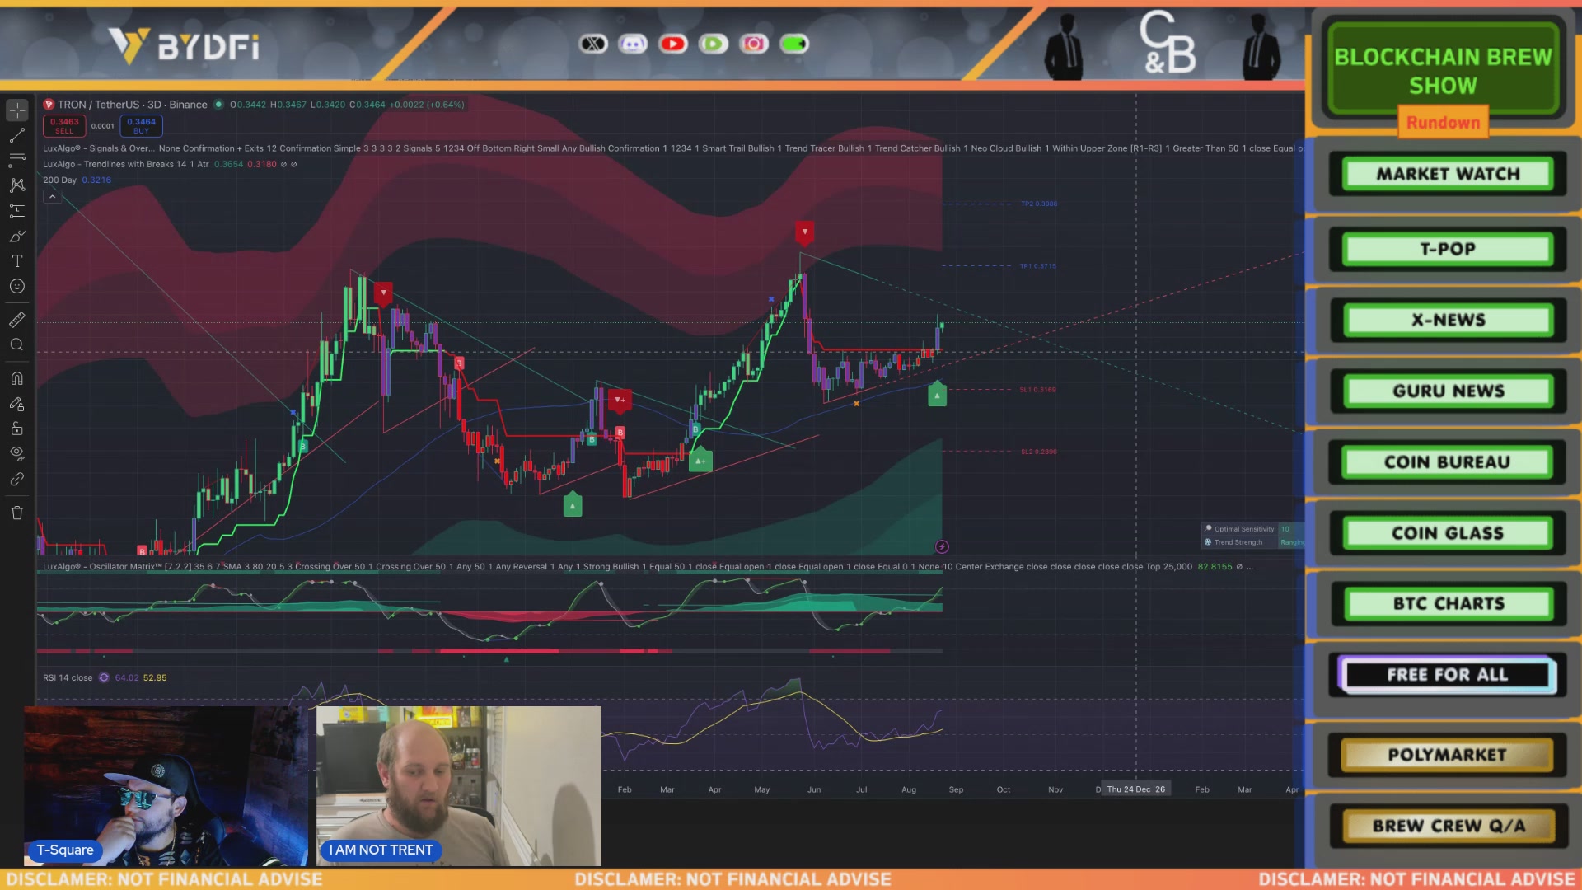Toggle lock all drawings
1582x890 pixels.
coord(17,429)
